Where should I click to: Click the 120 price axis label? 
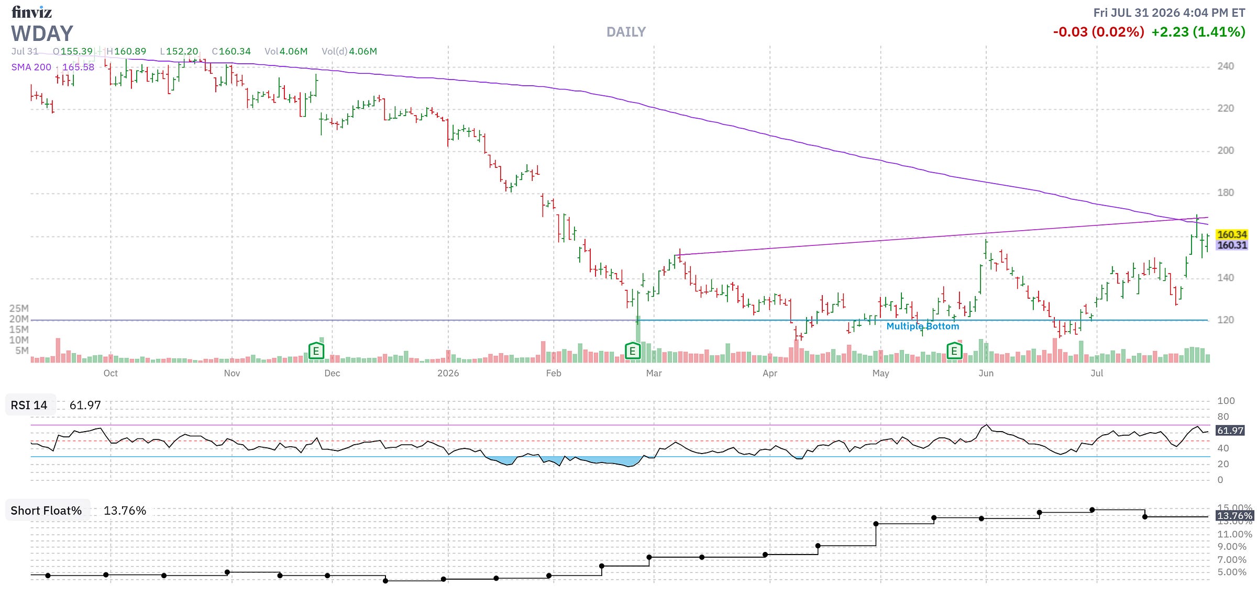coord(1226,320)
